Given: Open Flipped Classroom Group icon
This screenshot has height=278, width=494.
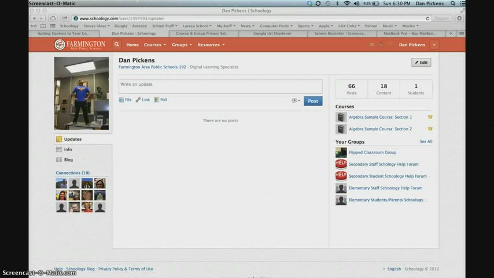Looking at the screenshot, I should (x=341, y=153).
